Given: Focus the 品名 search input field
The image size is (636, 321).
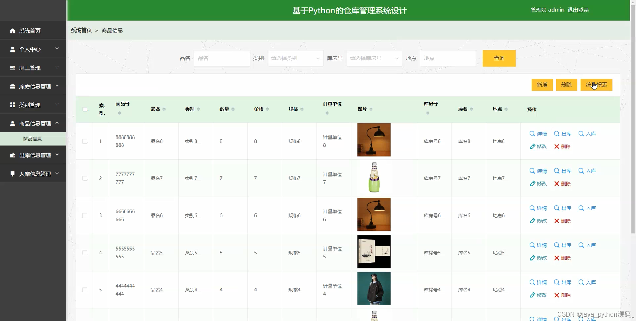Looking at the screenshot, I should [x=222, y=58].
